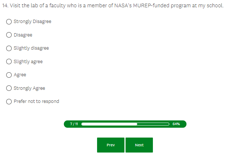Image resolution: width=235 pixels, height=158 pixels.
Task: Advance using the Next button
Action: (x=139, y=145)
